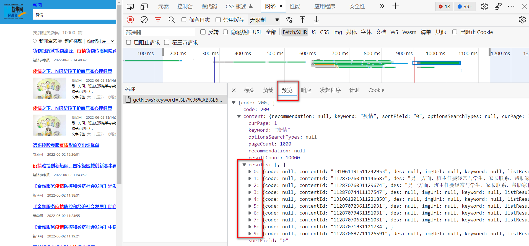Image resolution: width=529 pixels, height=246 pixels.
Task: Open the 响应 tab
Action: point(306,90)
